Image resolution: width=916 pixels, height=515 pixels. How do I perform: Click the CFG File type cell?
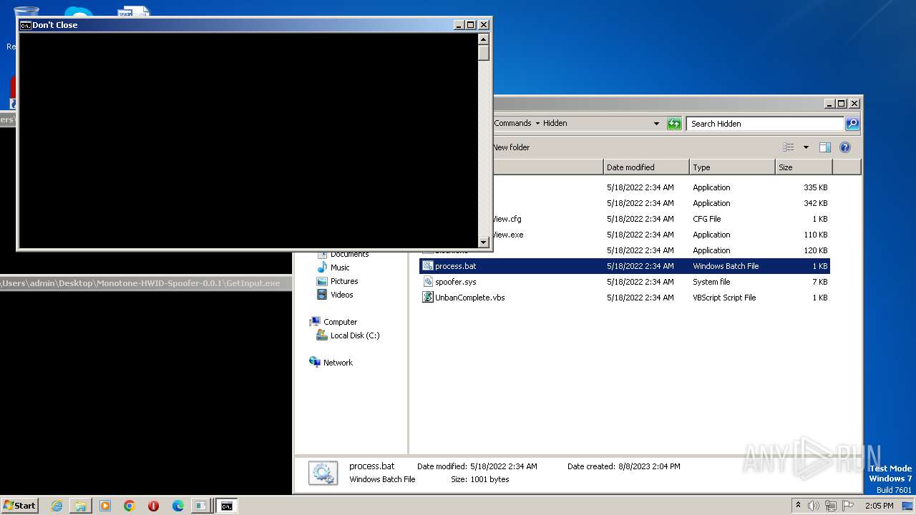(706, 219)
